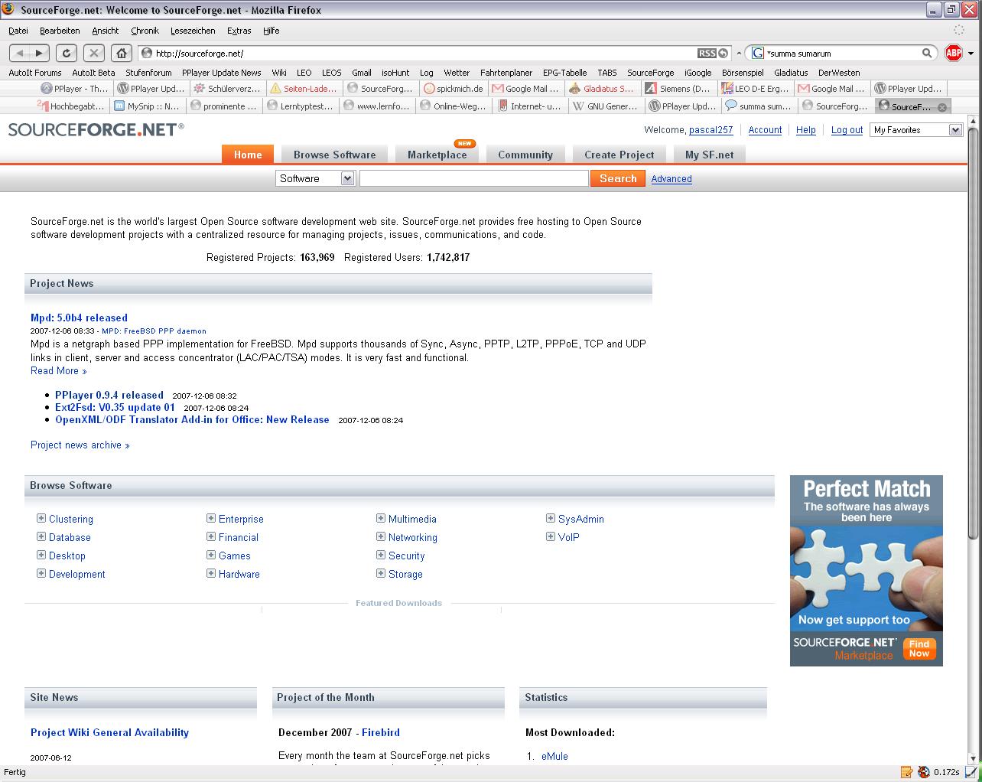Screen dimensions: 982x782
Task: Open the Lesezeichen menu
Action: 193,31
